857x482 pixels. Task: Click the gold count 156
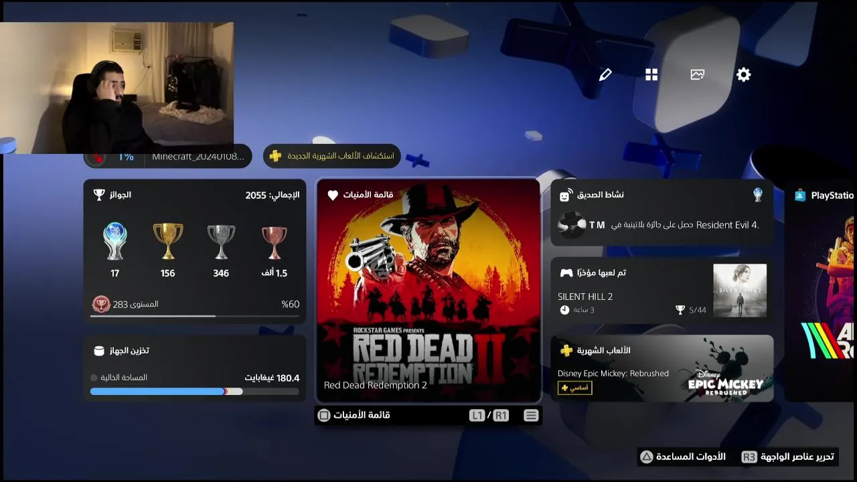click(167, 273)
